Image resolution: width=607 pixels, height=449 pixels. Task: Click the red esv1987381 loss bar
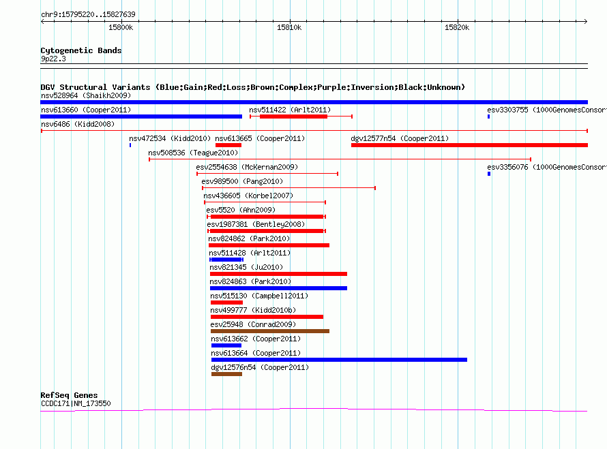point(267,231)
